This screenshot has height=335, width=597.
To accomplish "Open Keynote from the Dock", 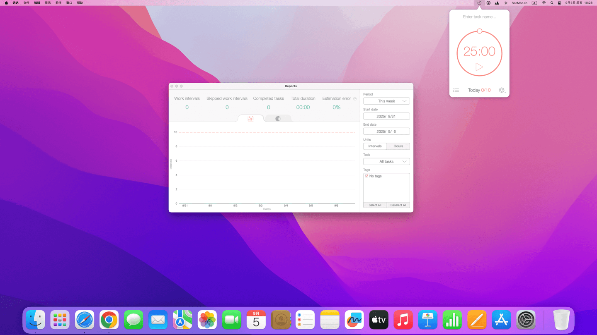I will pos(428,320).
